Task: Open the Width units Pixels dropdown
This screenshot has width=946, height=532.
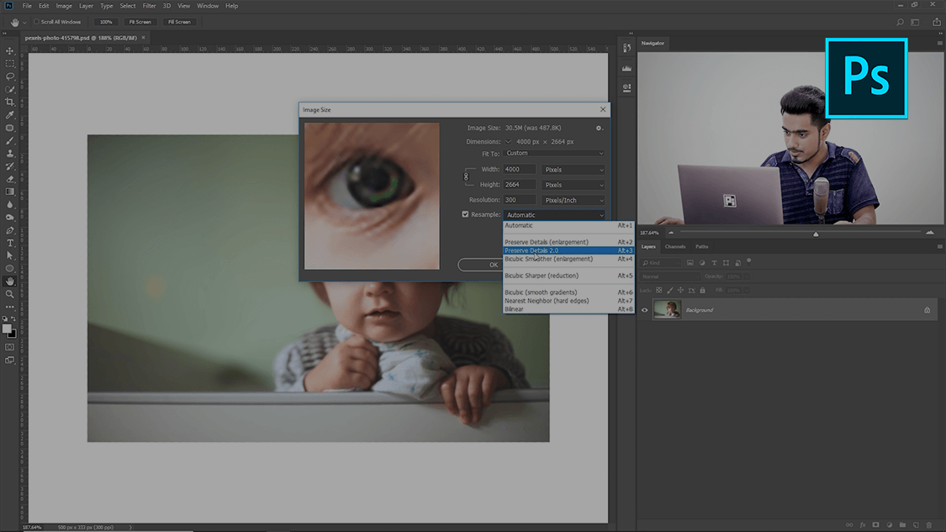Action: click(x=573, y=170)
